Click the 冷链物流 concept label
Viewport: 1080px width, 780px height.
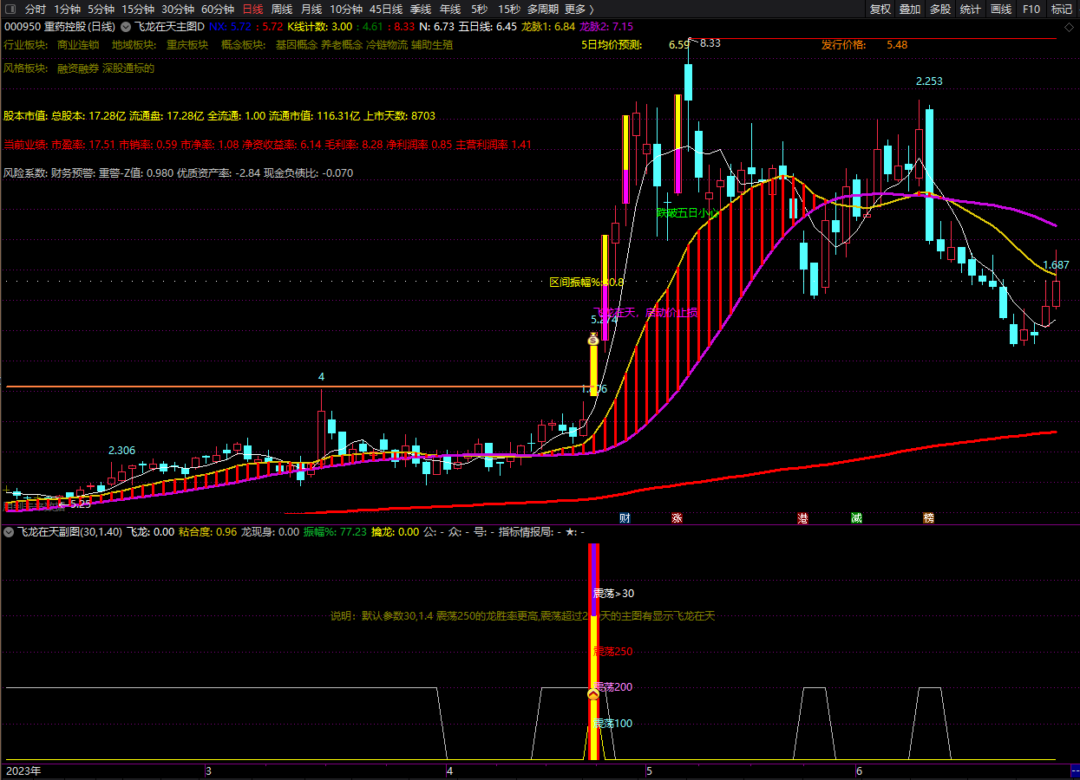(387, 44)
